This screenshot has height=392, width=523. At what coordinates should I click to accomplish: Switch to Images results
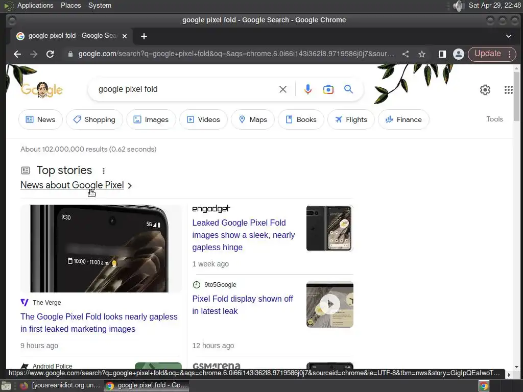click(151, 119)
